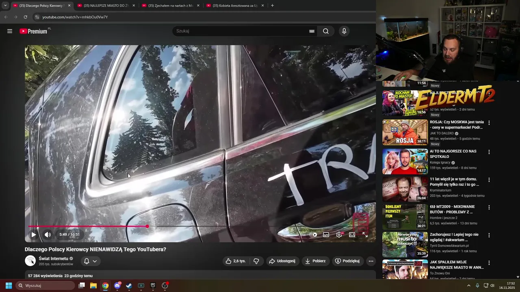Select the Dlaczego Polscy Kierowcy tab
520x292 pixels.
pos(41,6)
